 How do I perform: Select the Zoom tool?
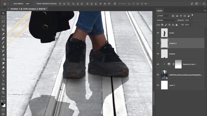tap(3, 93)
